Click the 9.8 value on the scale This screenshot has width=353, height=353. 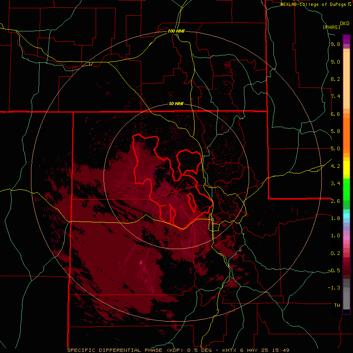335,44
